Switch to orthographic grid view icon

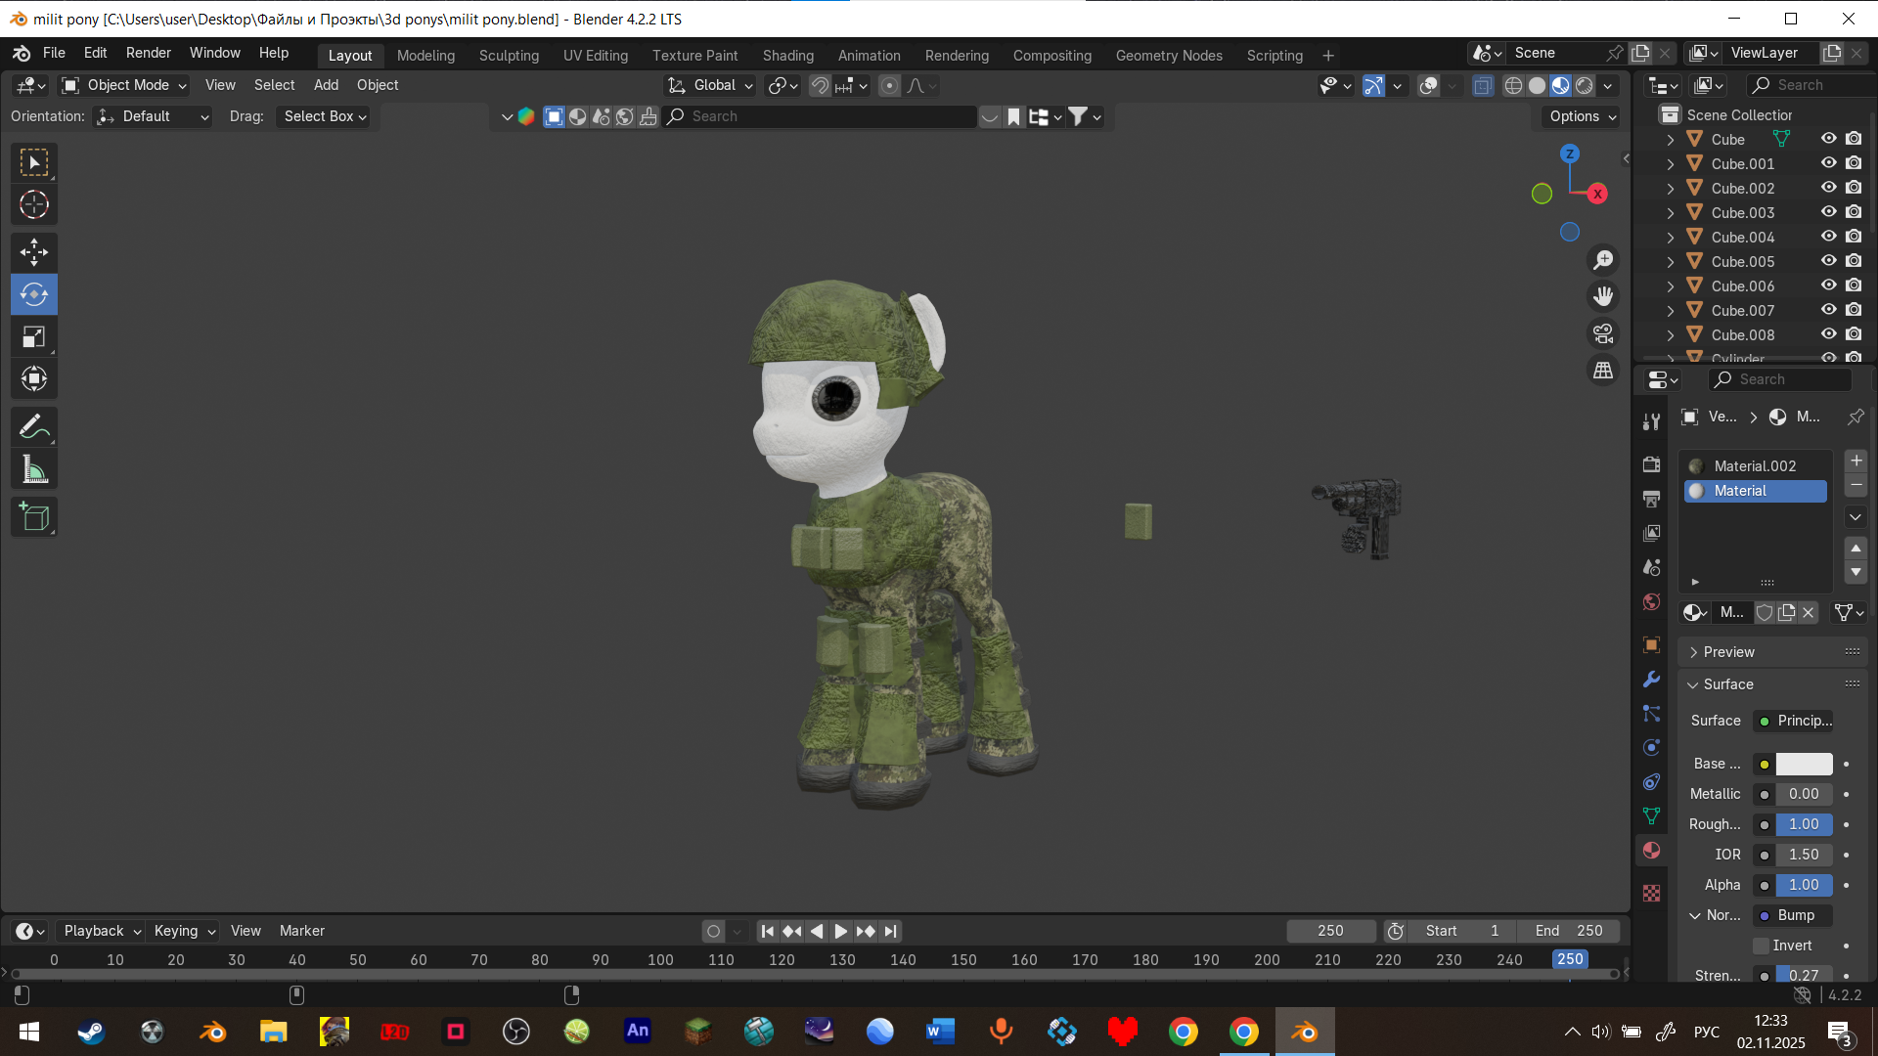tap(1603, 372)
